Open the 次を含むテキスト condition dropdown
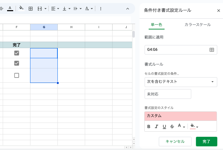Screen dimensions: 223x150 tap(181, 82)
